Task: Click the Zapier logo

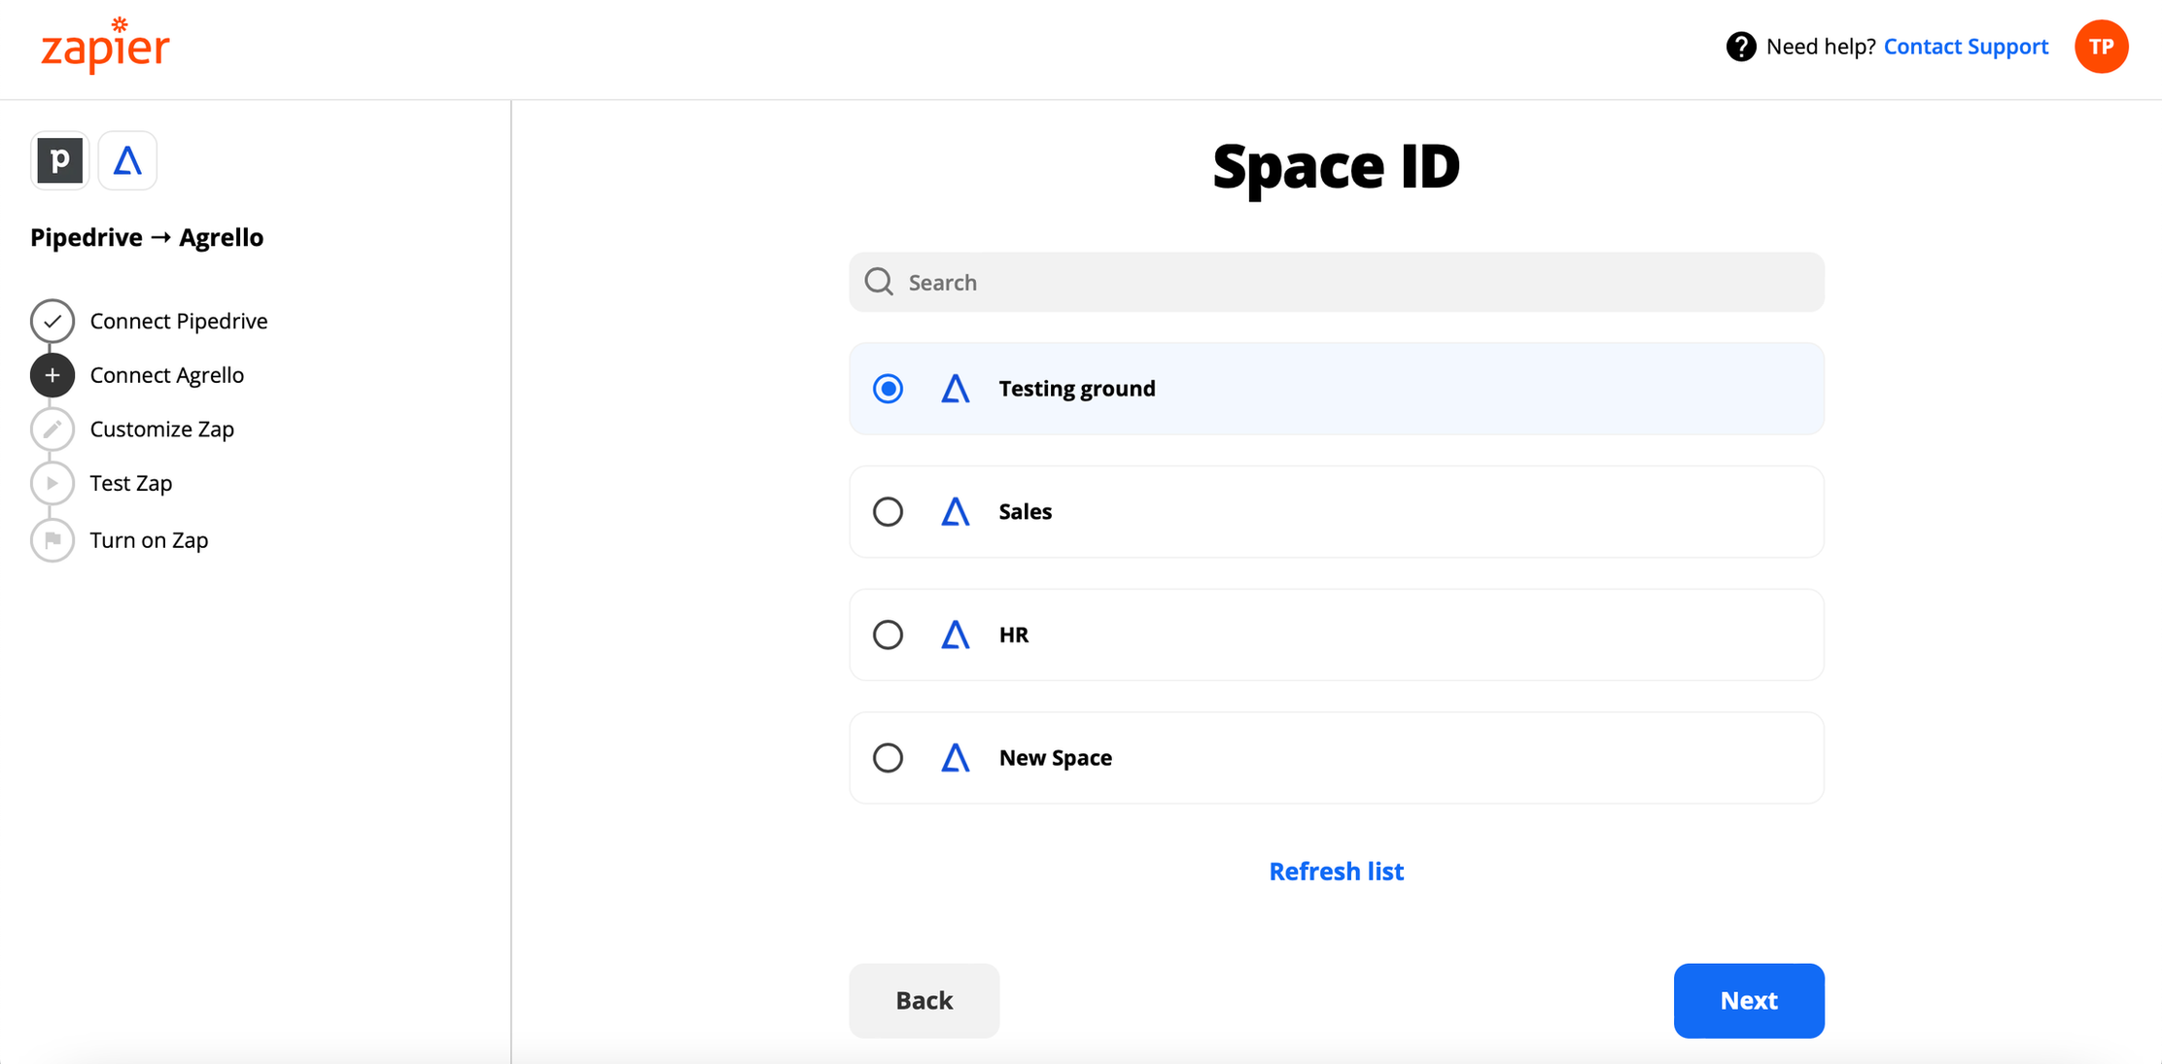Action: [x=105, y=46]
